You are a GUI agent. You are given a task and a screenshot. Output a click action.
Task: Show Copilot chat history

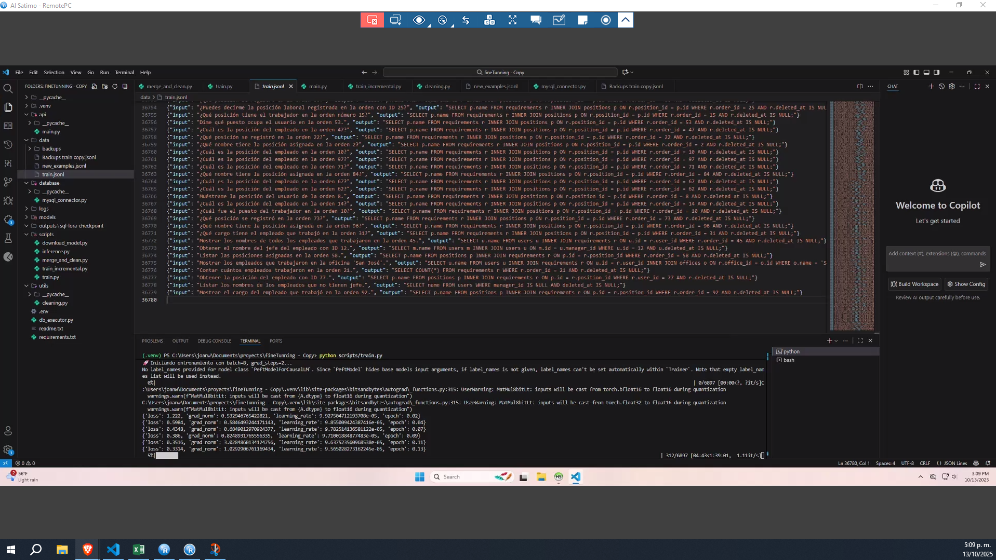click(x=941, y=87)
